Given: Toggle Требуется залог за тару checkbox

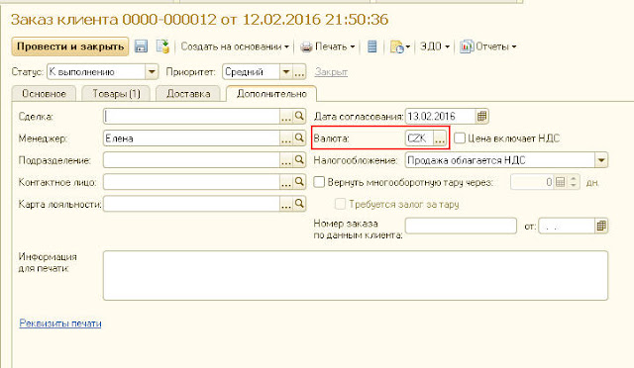Looking at the screenshot, I should (340, 204).
